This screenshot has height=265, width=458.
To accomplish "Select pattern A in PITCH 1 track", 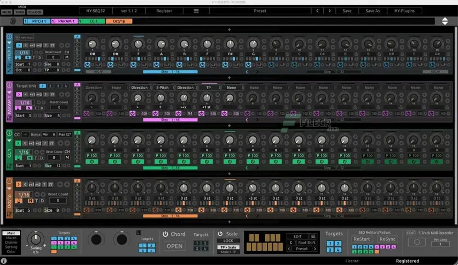I will click(77, 37).
